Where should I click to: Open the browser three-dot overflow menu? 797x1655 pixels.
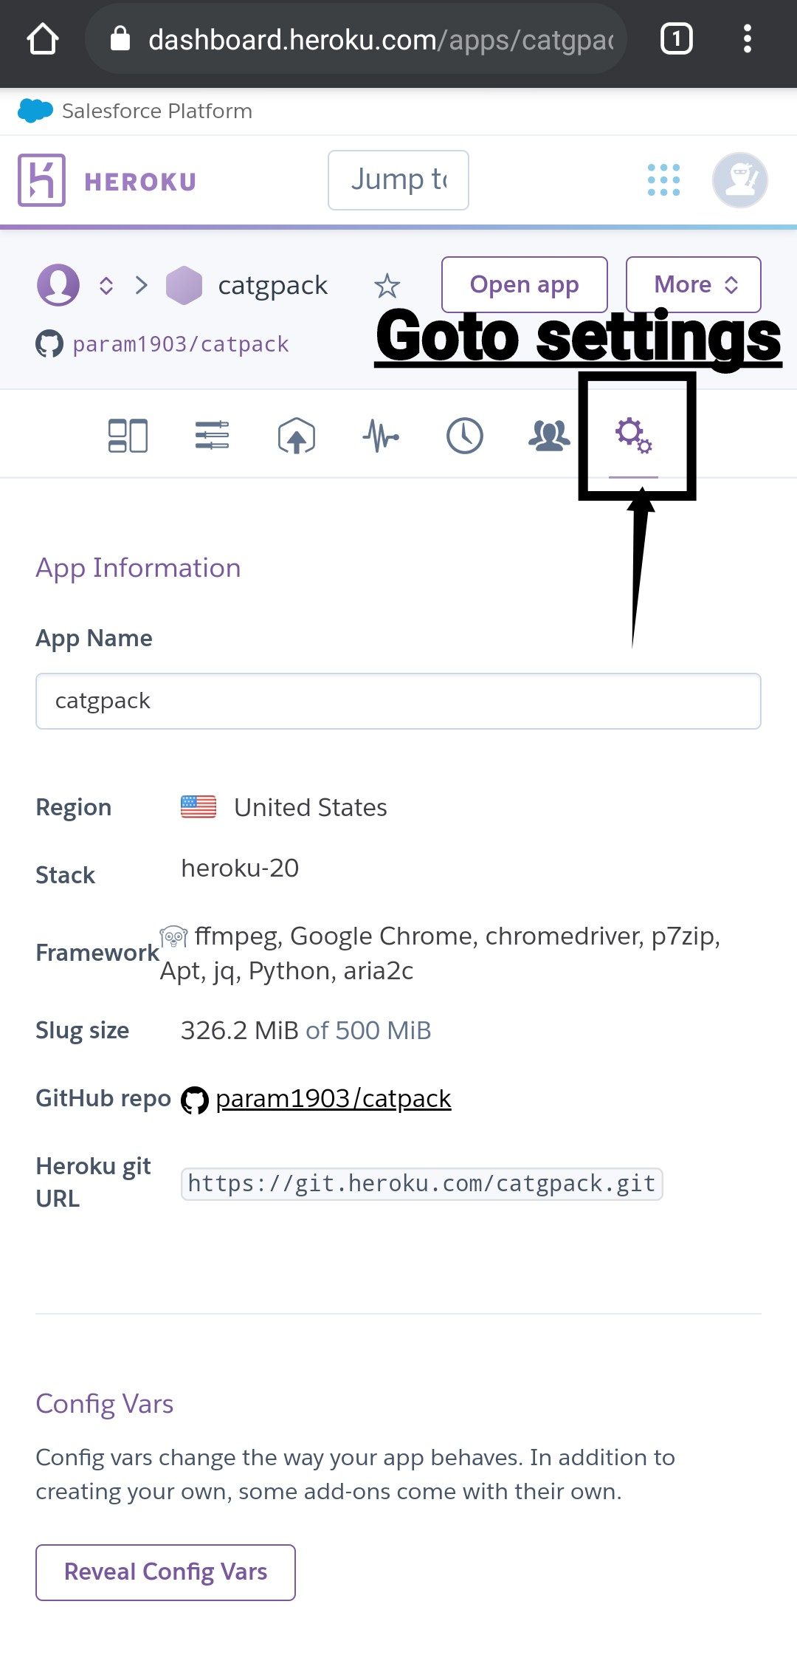748,39
